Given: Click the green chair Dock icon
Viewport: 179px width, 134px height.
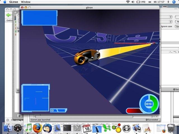Looking at the screenshot, I should pyautogui.click(x=107, y=128).
